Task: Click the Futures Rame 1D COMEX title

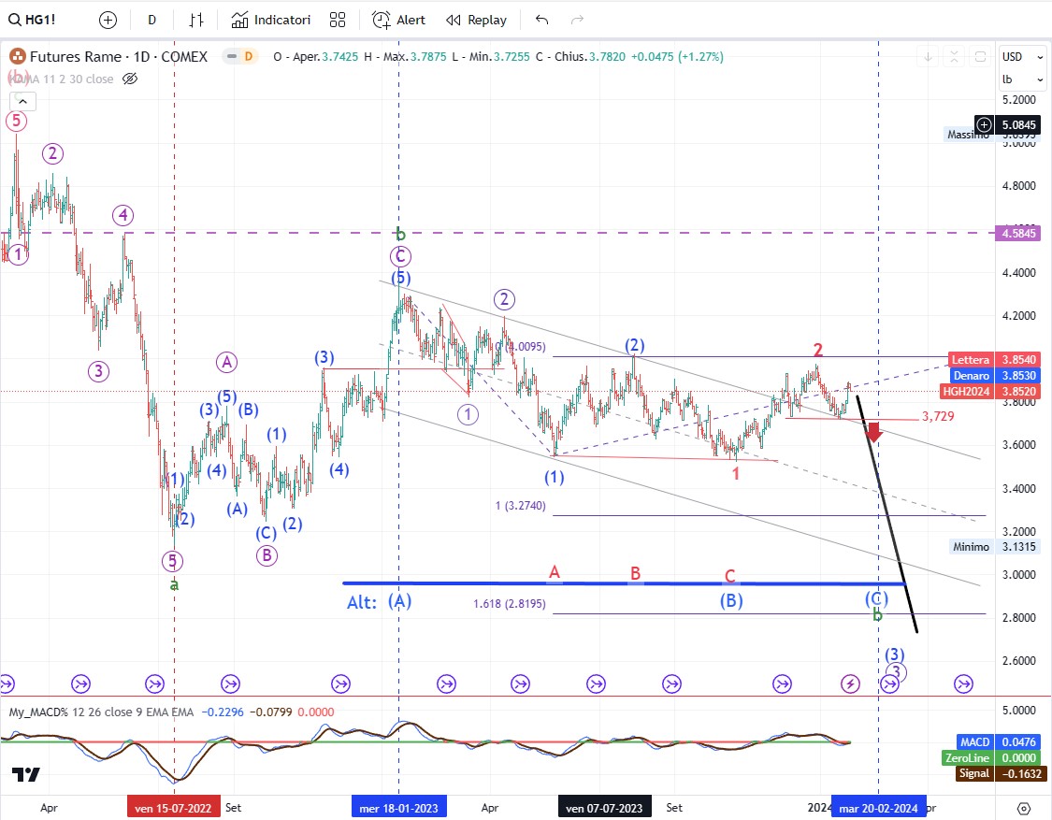Action: click(119, 56)
